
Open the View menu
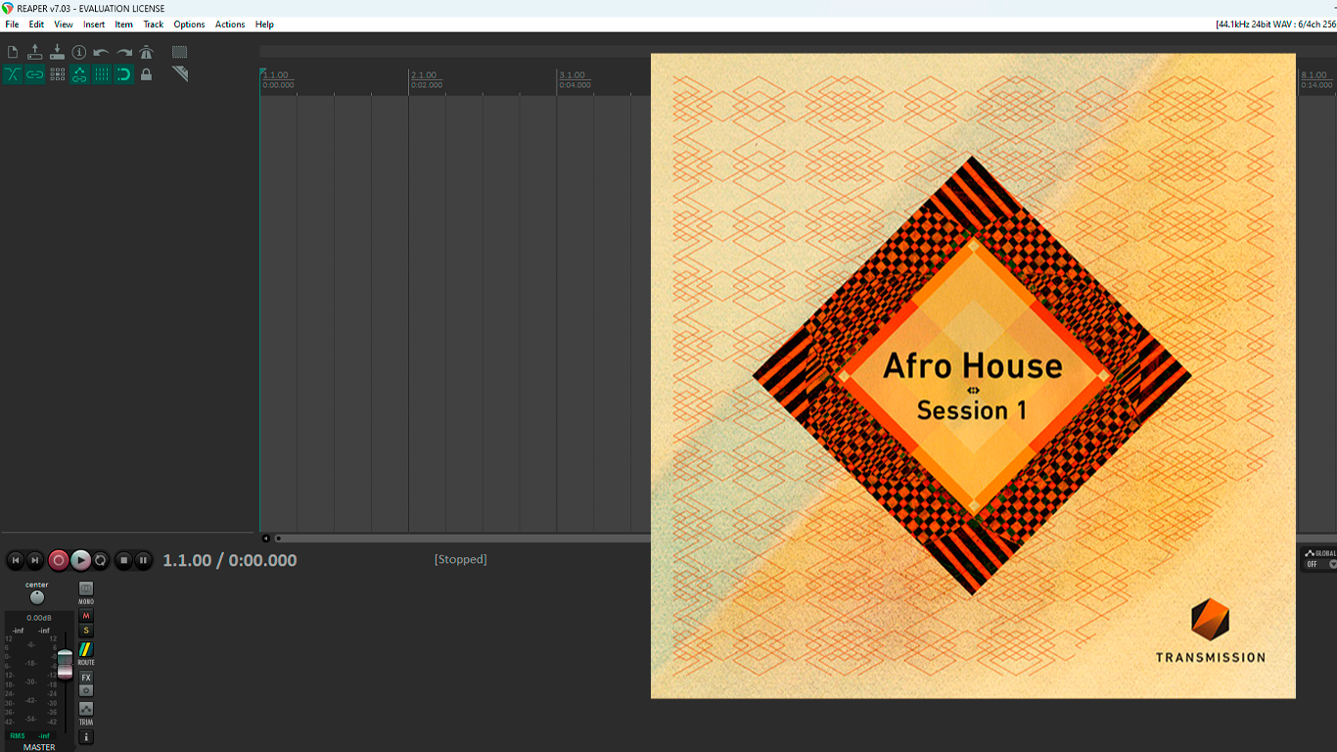[x=64, y=24]
